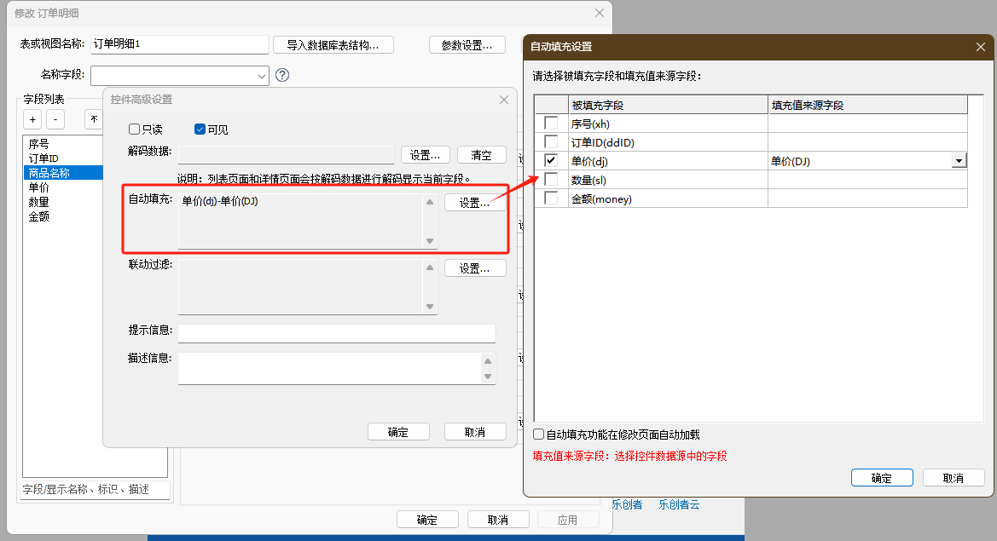
Task: Enable 自动填充功能在修改页面自动加载 checkbox
Action: click(x=538, y=435)
